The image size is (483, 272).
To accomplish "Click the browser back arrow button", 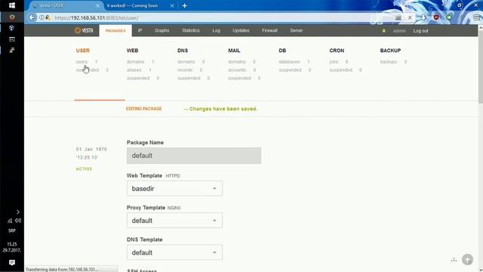I will [32, 17].
